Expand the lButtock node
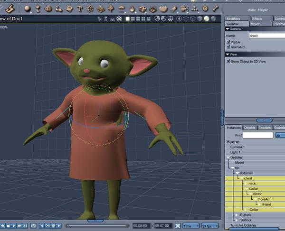This screenshot has width=285, height=231. pyautogui.click(x=237, y=215)
